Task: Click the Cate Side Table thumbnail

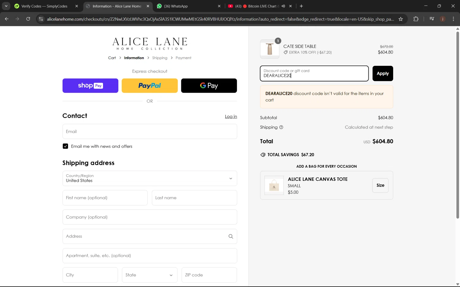Action: 270,49
